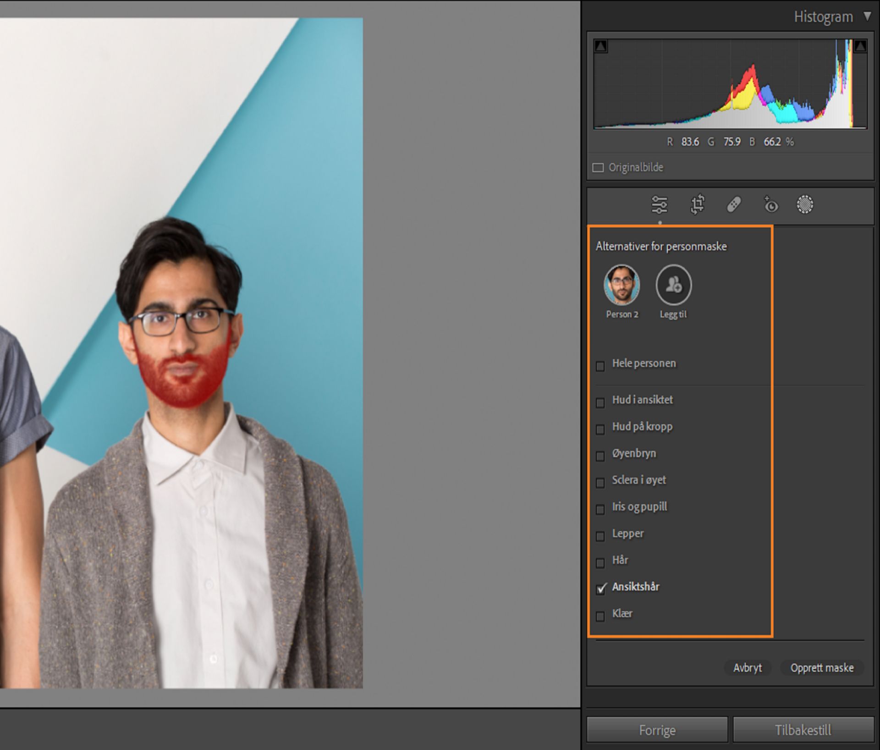Click the Avbryt button
The image size is (880, 750).
pyautogui.click(x=747, y=667)
